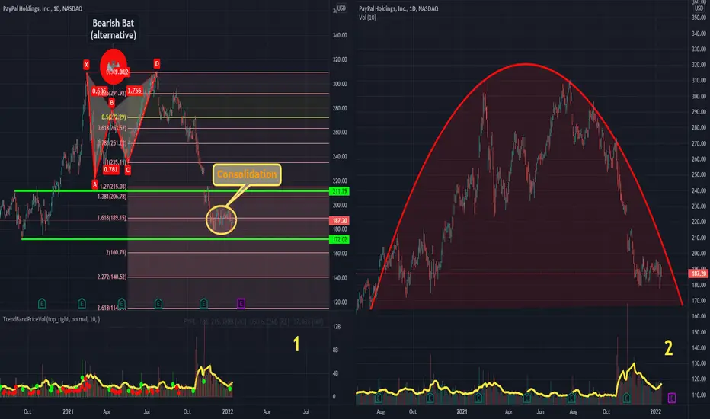Select the C point label of the bat pattern

tap(128, 170)
